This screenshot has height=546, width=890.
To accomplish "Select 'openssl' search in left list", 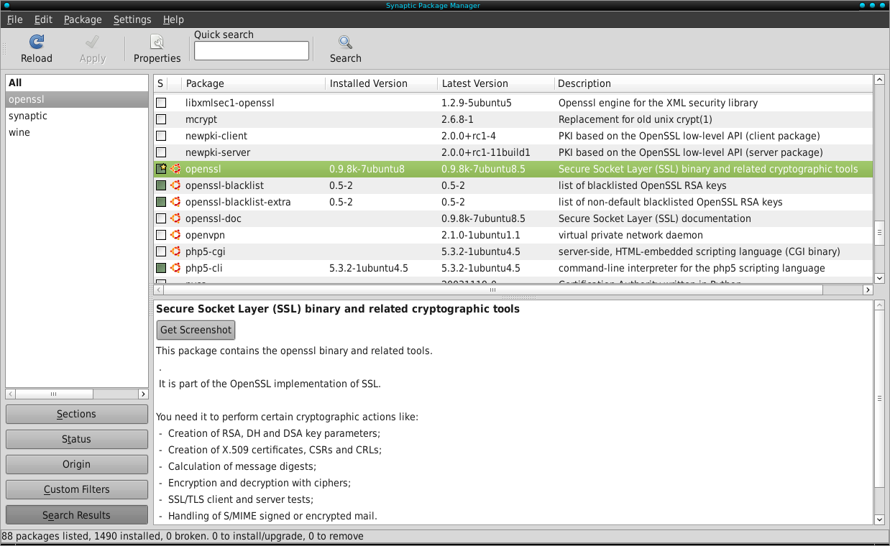I will 76,99.
